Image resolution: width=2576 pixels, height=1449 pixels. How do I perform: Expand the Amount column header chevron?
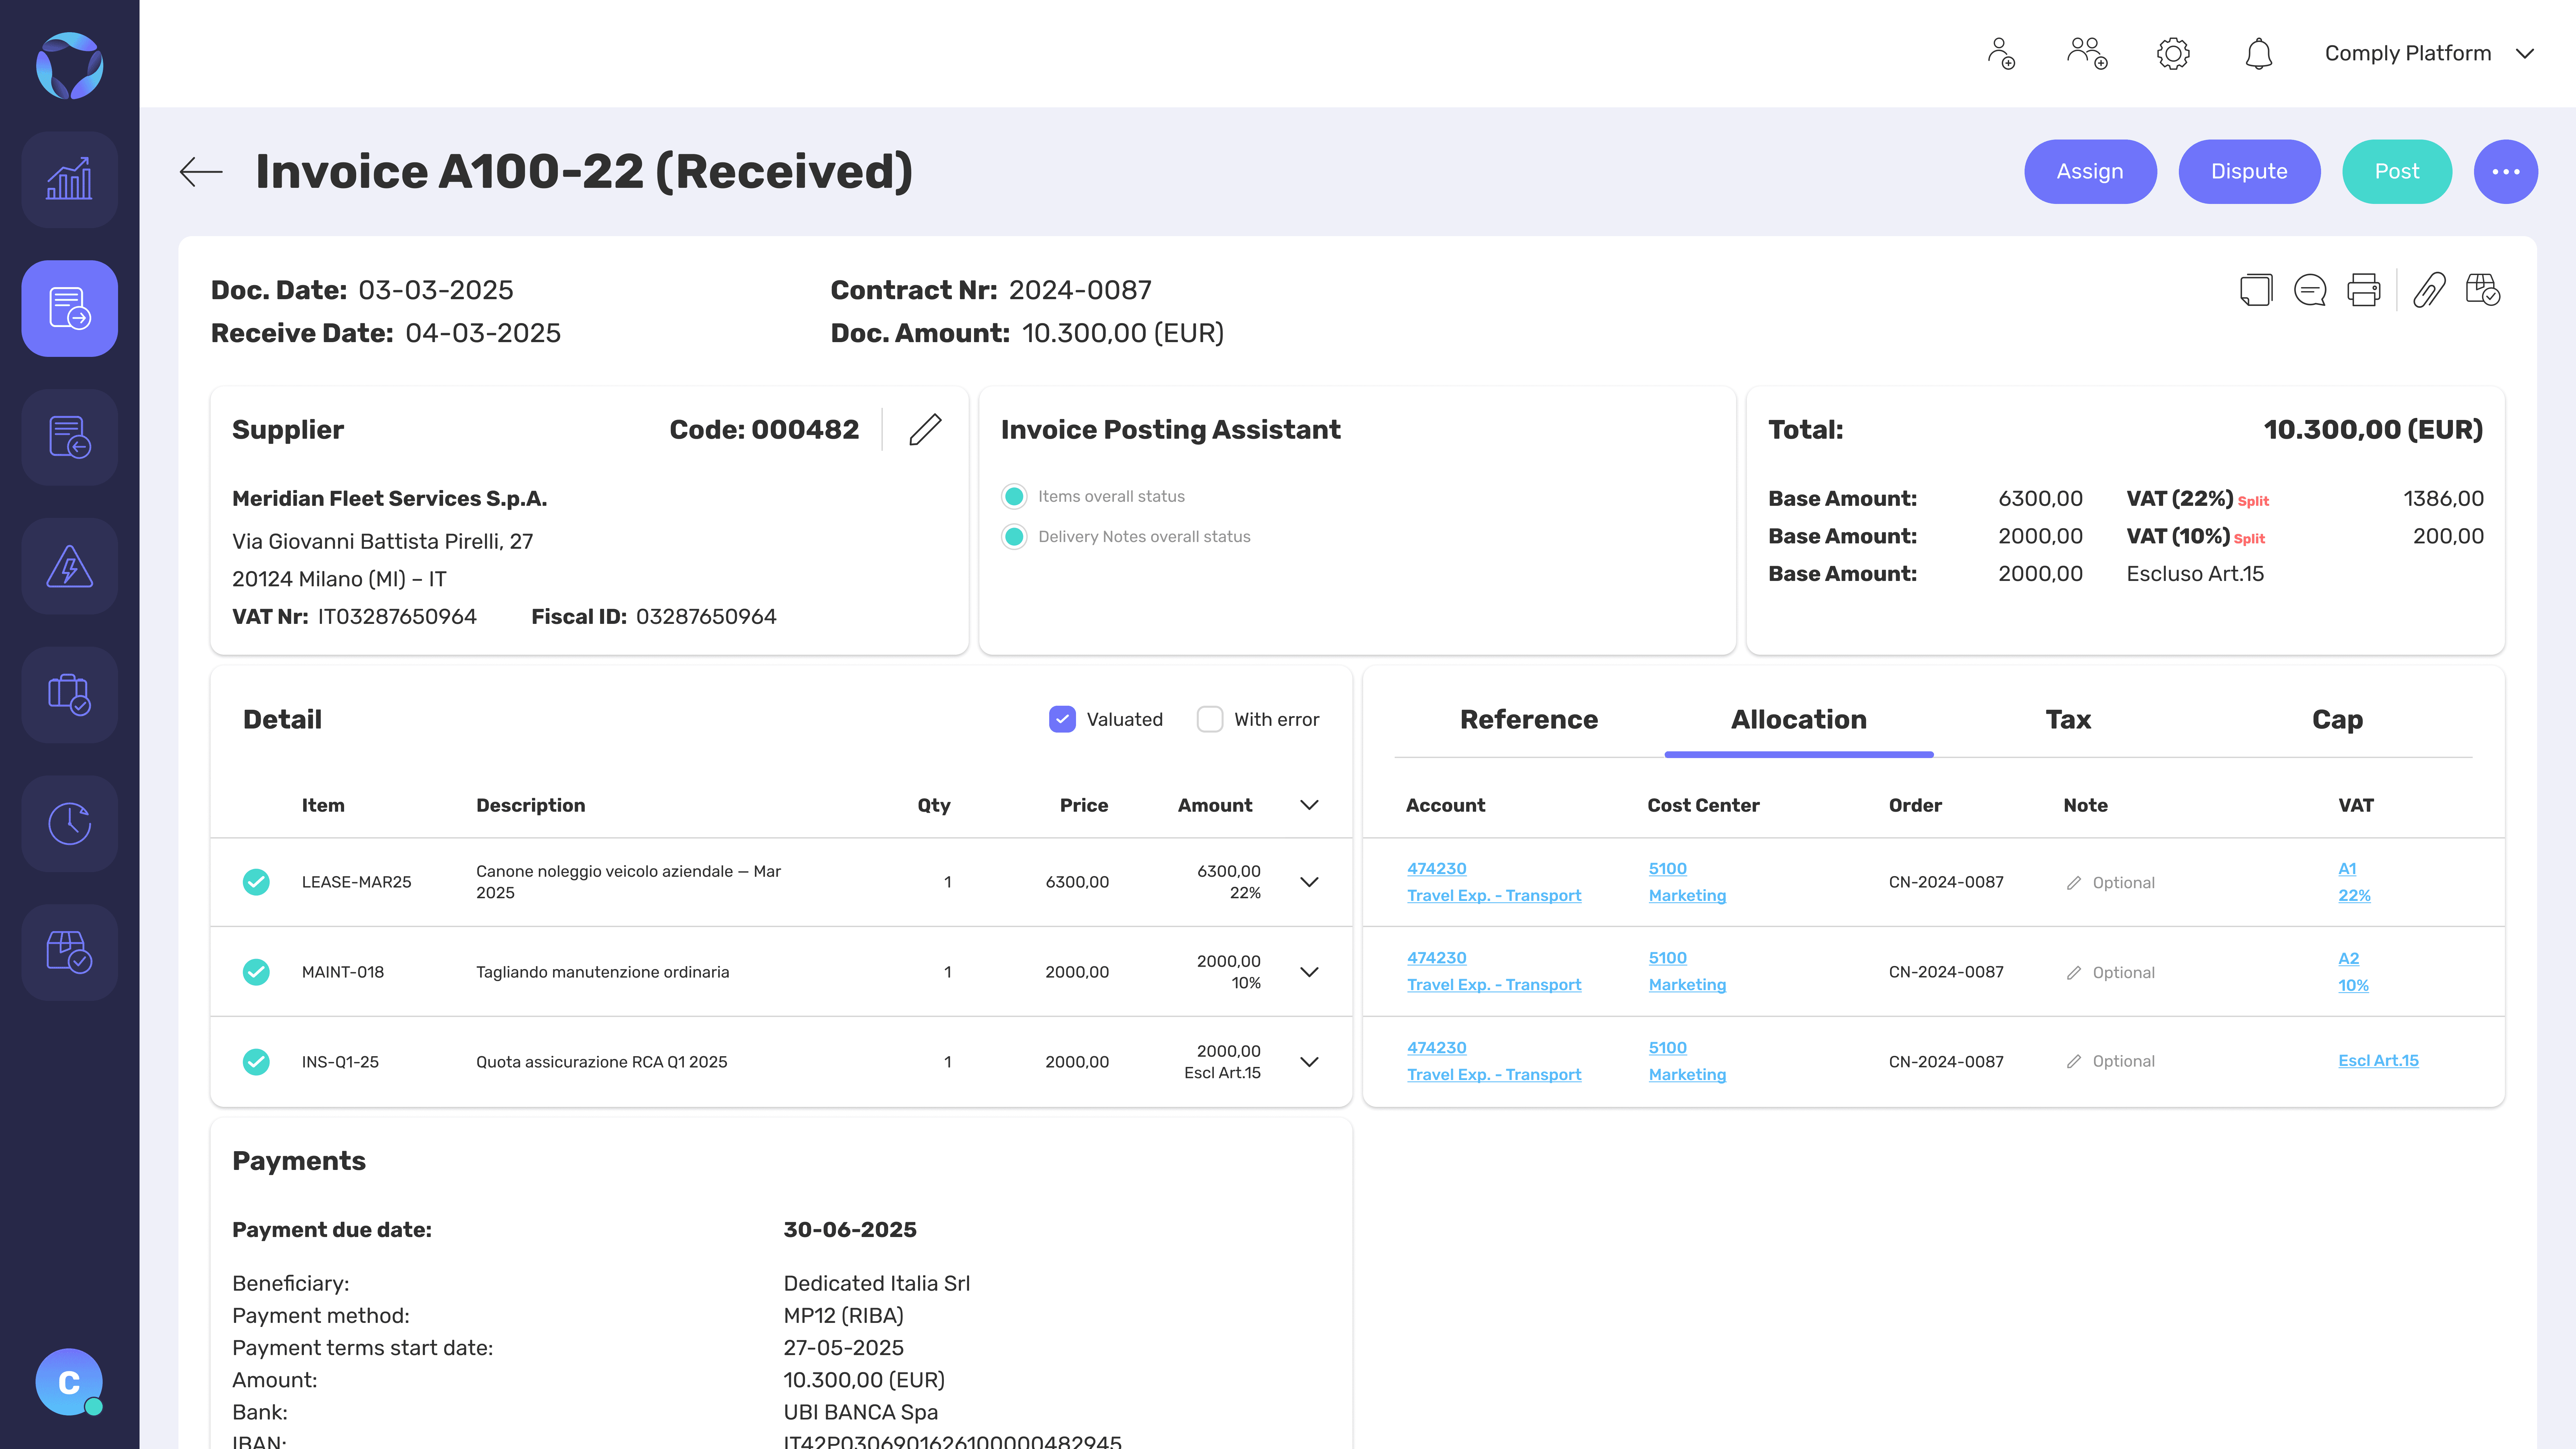(1309, 805)
